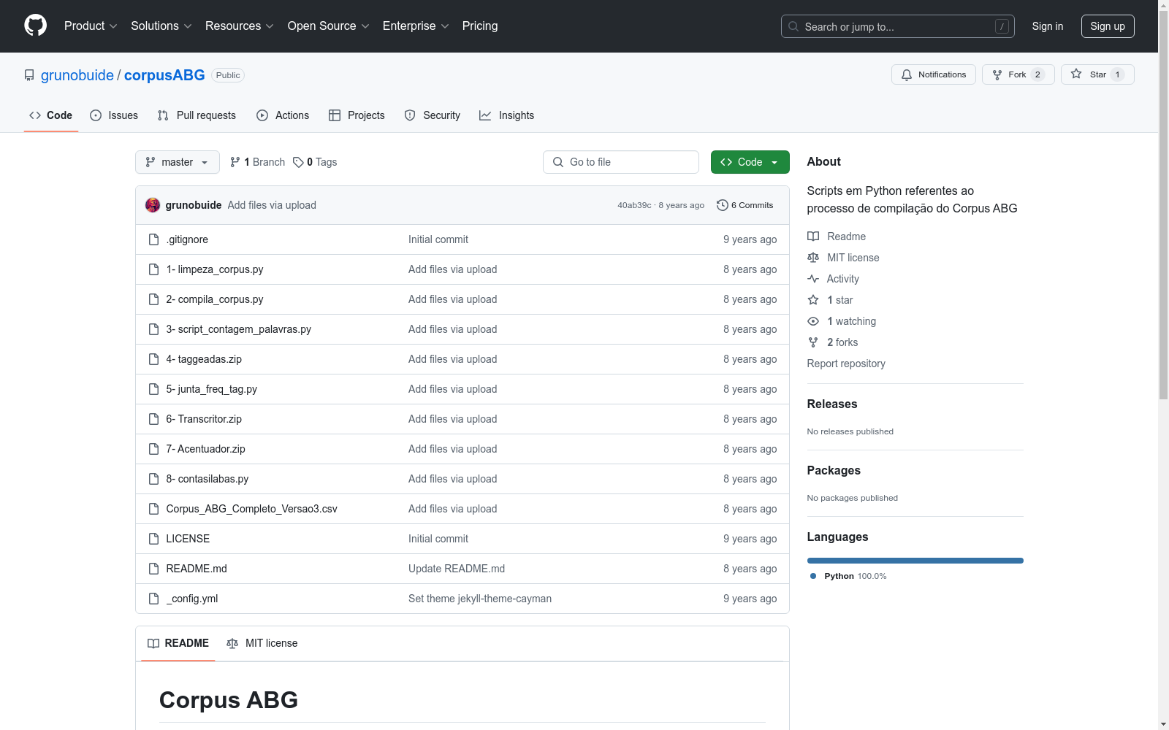The width and height of the screenshot is (1169, 730).
Task: Open file 1- limpeza_corpus.py
Action: [215, 269]
